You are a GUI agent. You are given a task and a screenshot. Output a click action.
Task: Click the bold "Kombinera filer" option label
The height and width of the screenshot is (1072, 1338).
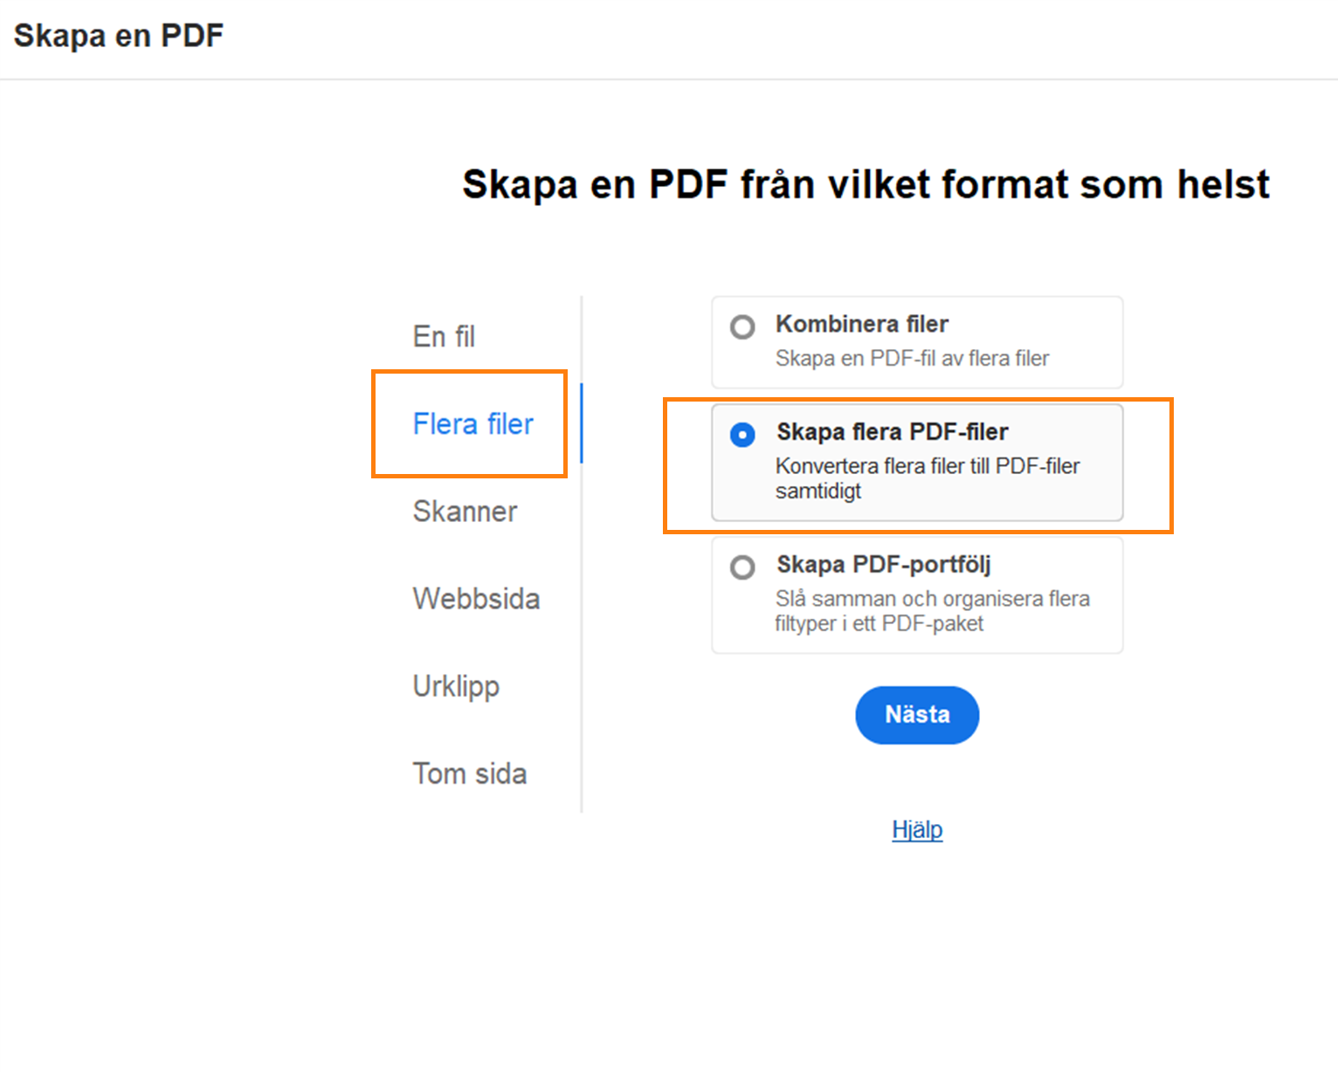point(861,324)
